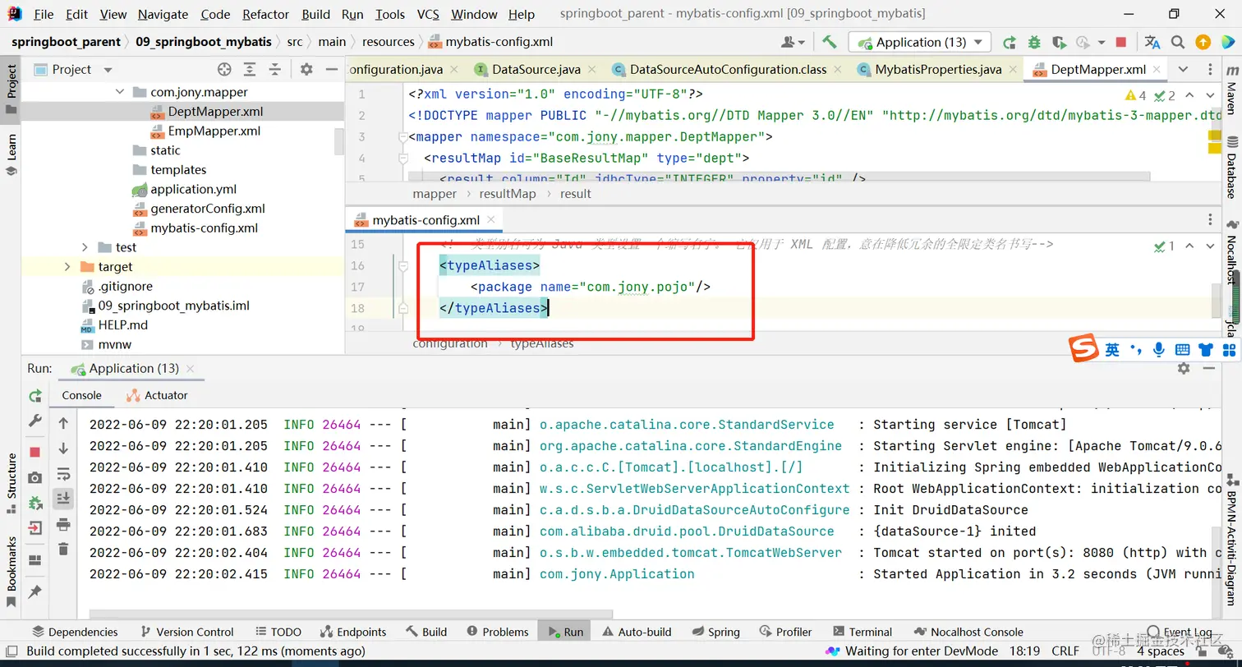Open the user account dropdown in toolbar

[x=793, y=42]
